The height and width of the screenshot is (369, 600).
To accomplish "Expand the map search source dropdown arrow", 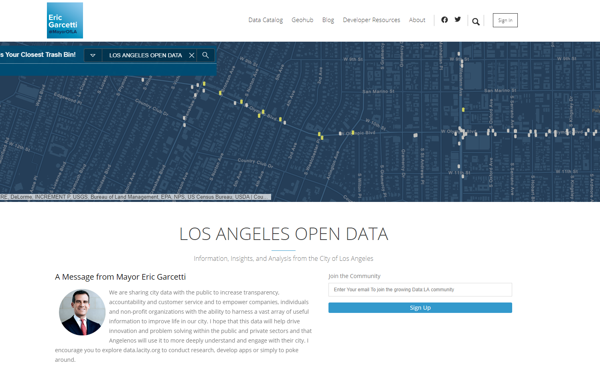I will [93, 55].
